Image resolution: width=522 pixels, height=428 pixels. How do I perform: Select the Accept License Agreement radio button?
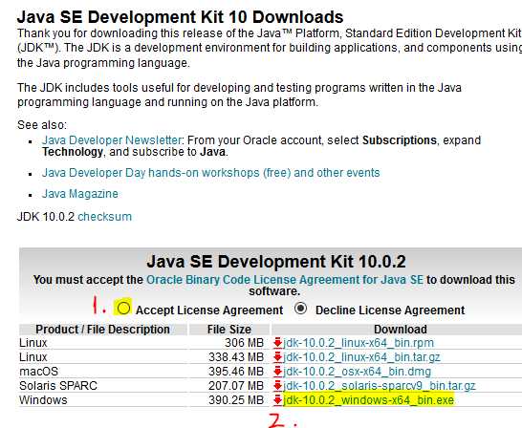click(x=123, y=308)
